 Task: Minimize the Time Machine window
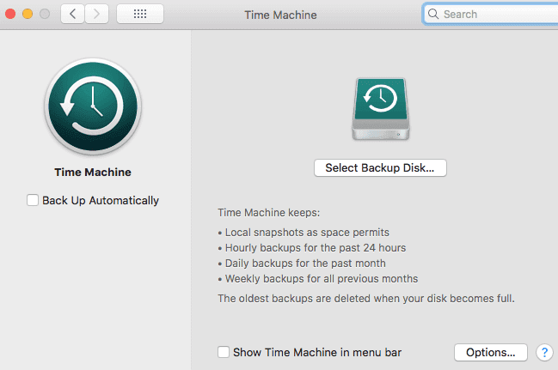(28, 14)
